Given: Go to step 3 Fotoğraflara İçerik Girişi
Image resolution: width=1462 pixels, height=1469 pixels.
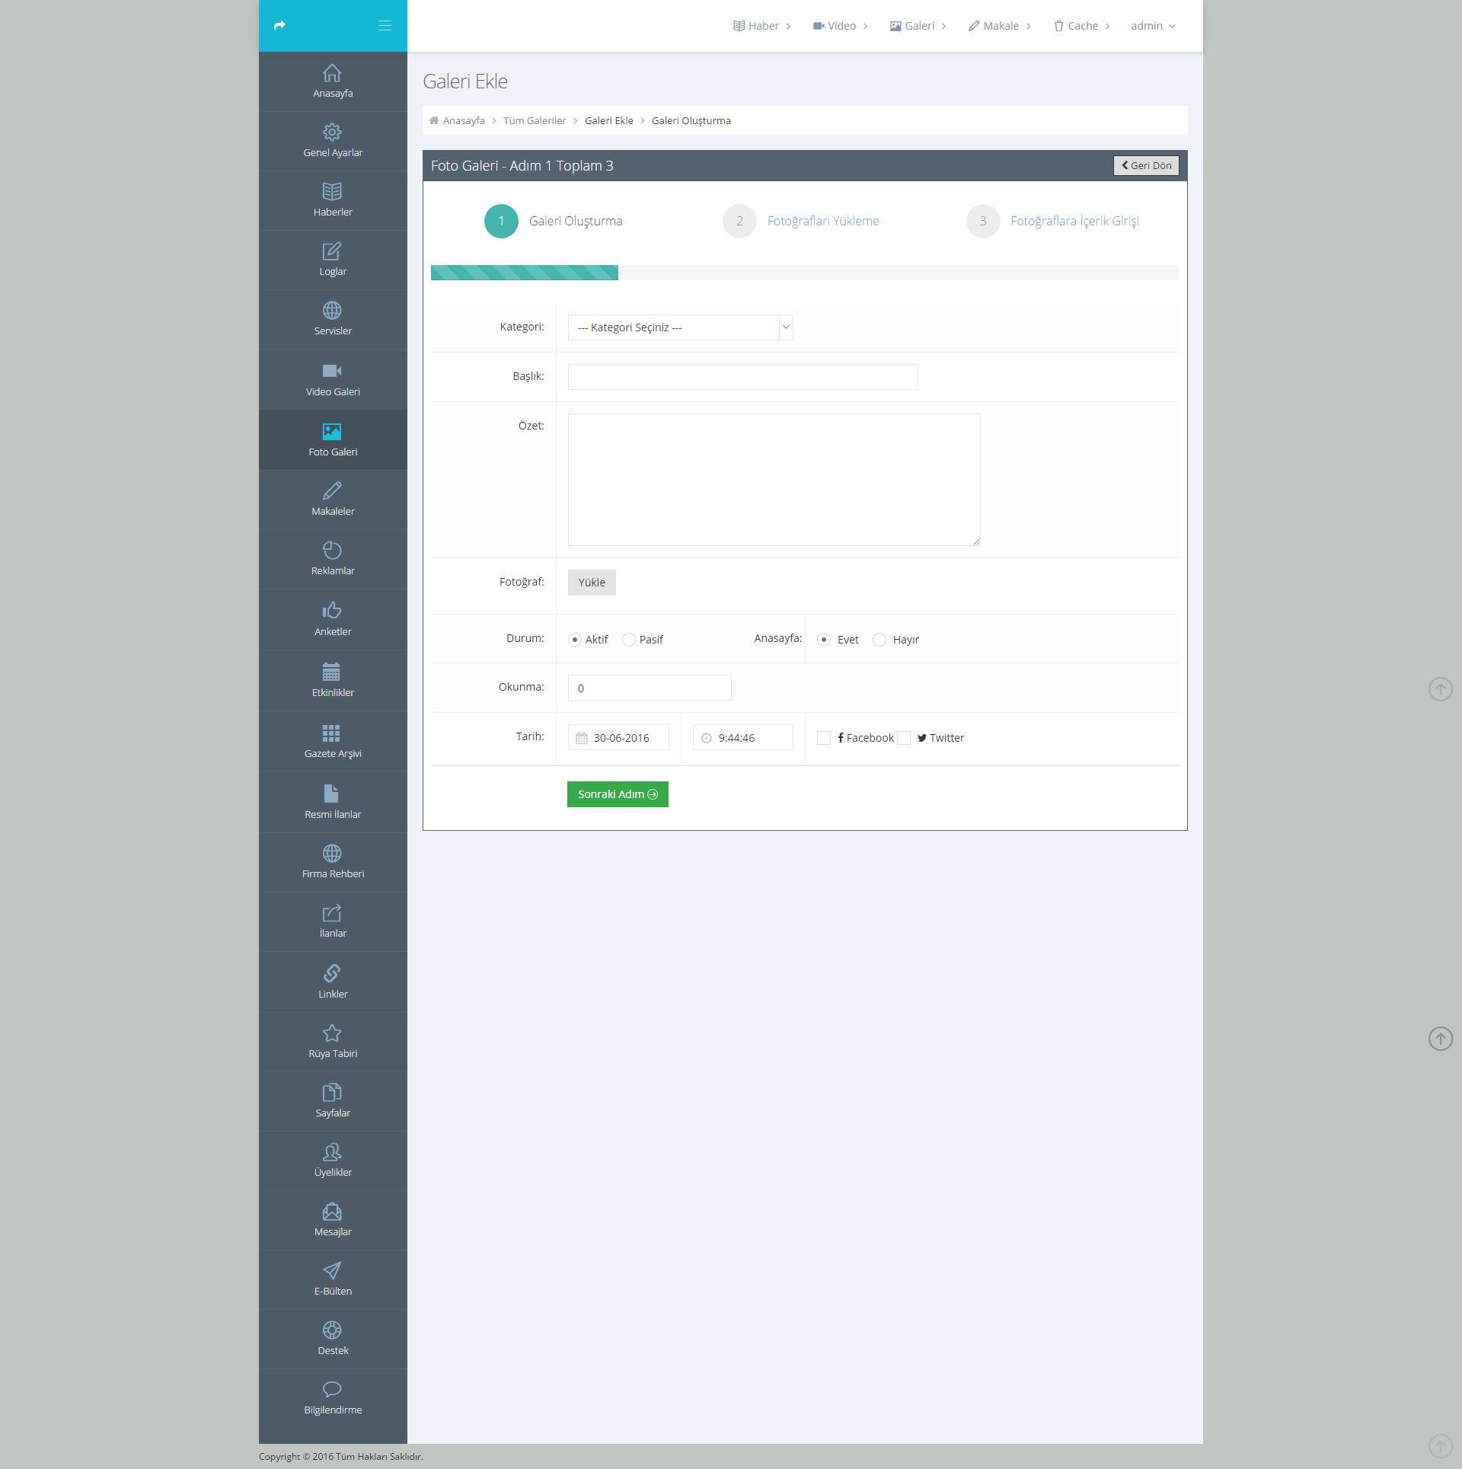Looking at the screenshot, I should point(1053,222).
